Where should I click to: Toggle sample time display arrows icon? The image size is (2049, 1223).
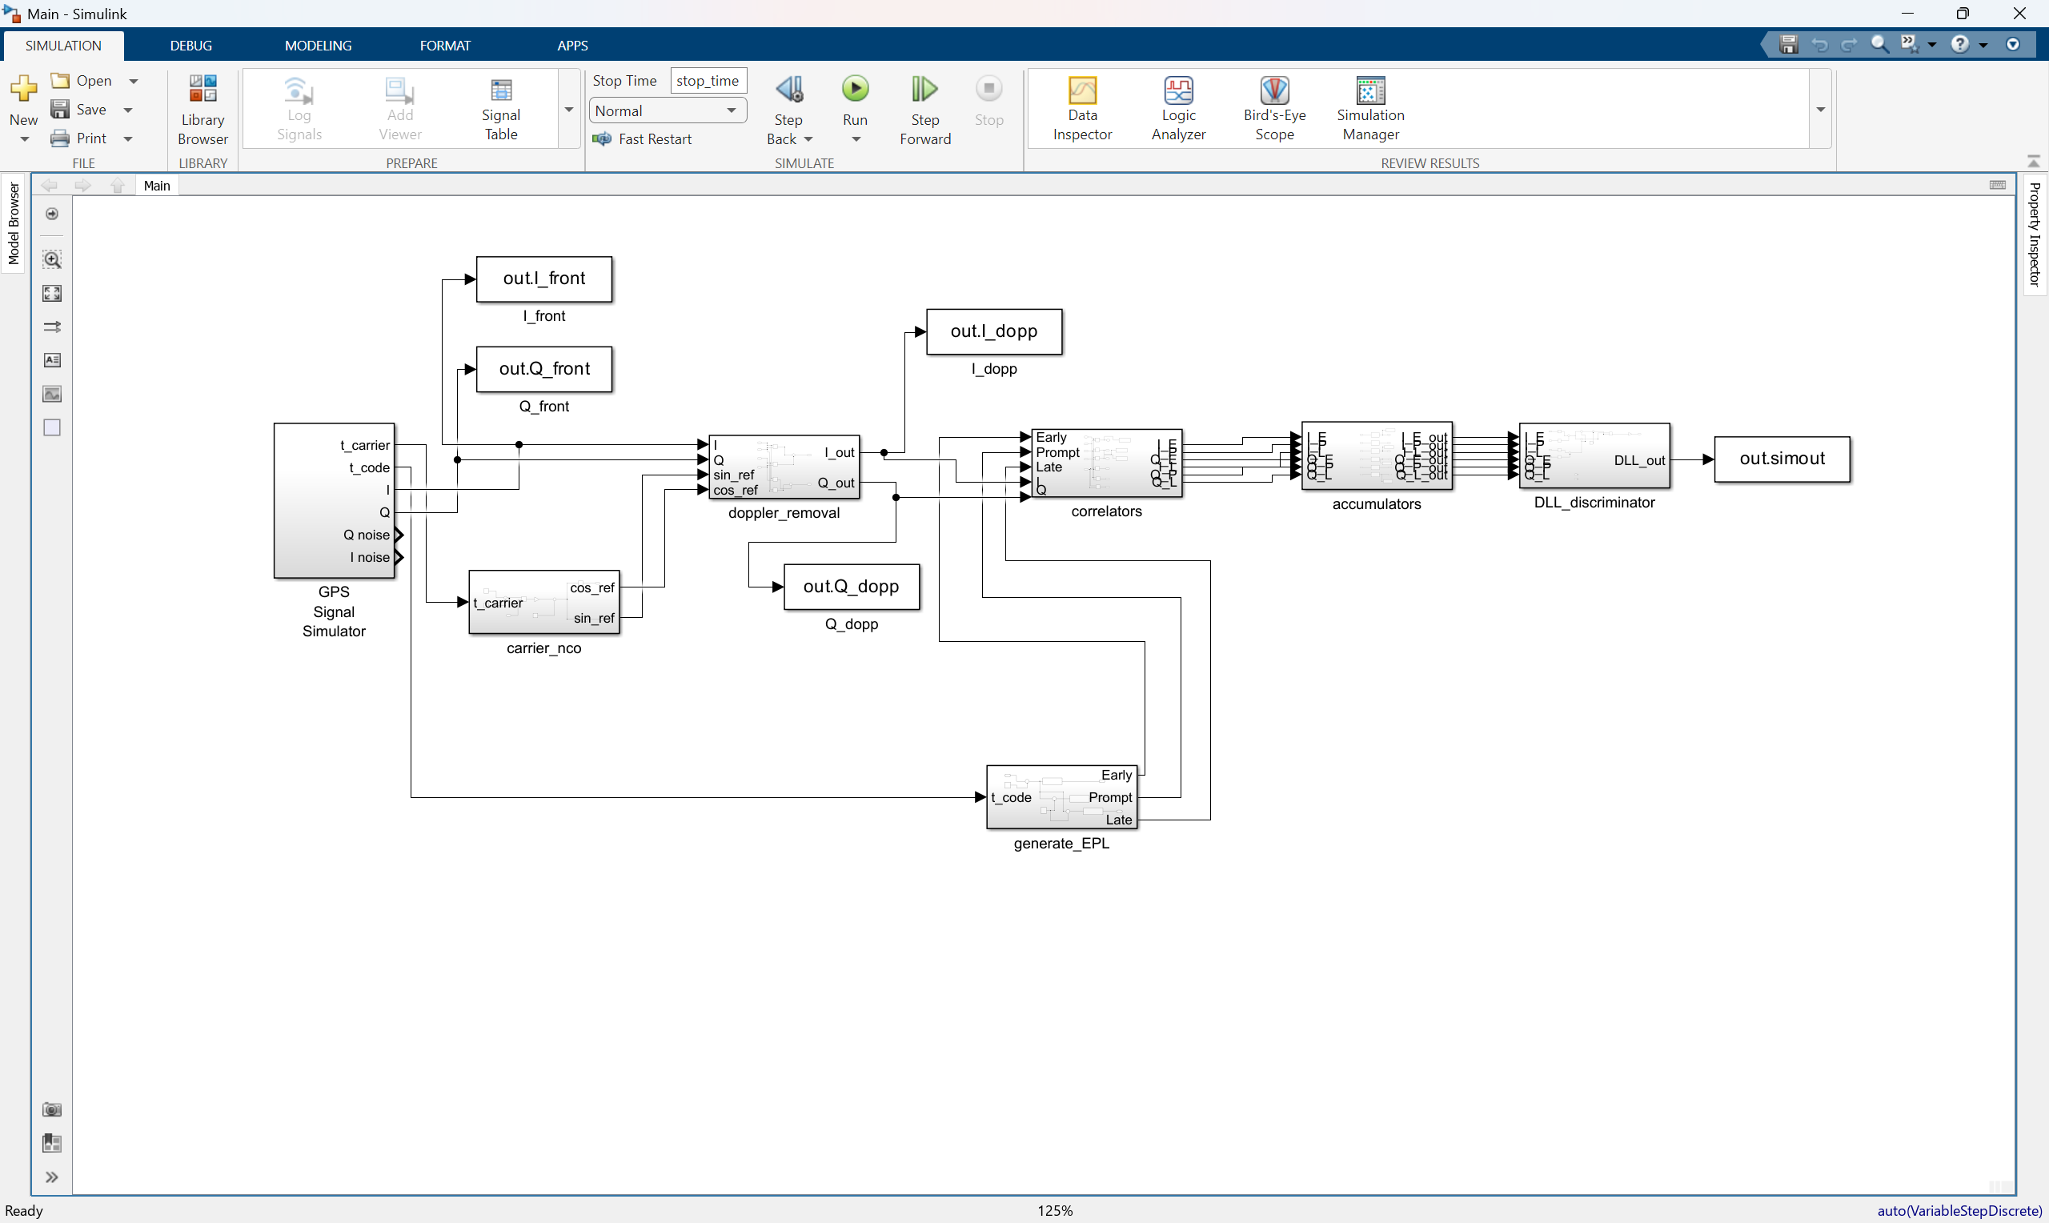(x=52, y=327)
